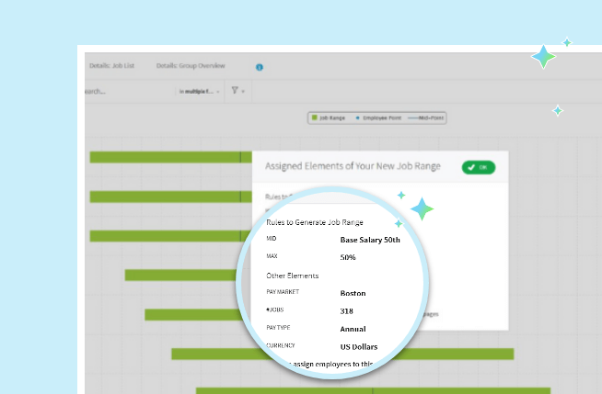Click the Employee Point legend dot
Viewport: 602px width, 394px height.
click(357, 118)
